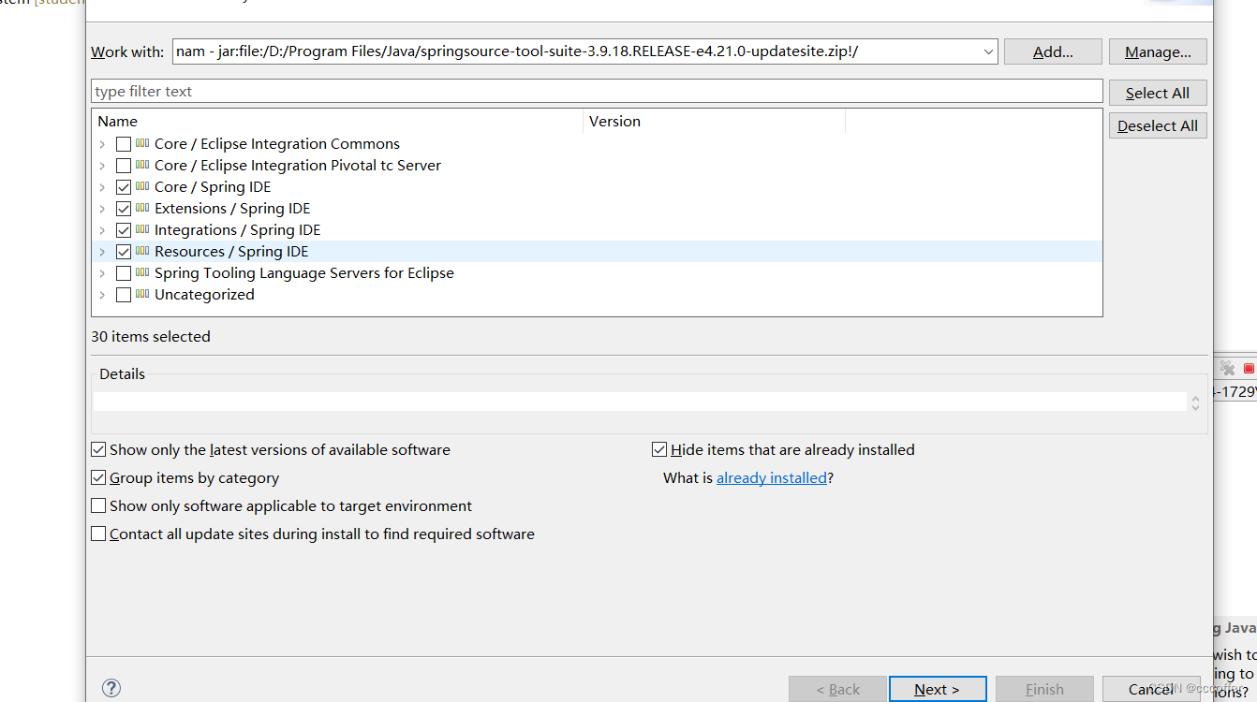The image size is (1257, 702).
Task: Expand the Resources / Spring IDE tree node
Action: (x=102, y=251)
